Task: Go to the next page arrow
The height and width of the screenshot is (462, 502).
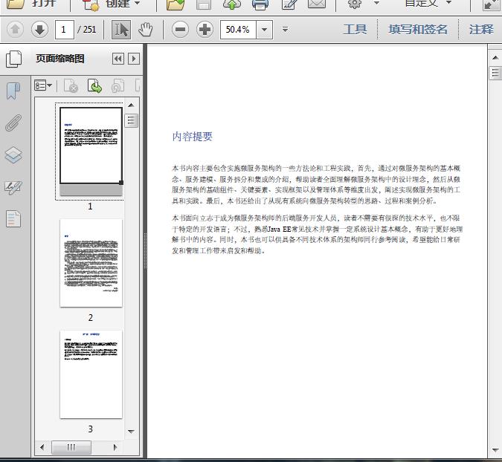Action: point(39,30)
